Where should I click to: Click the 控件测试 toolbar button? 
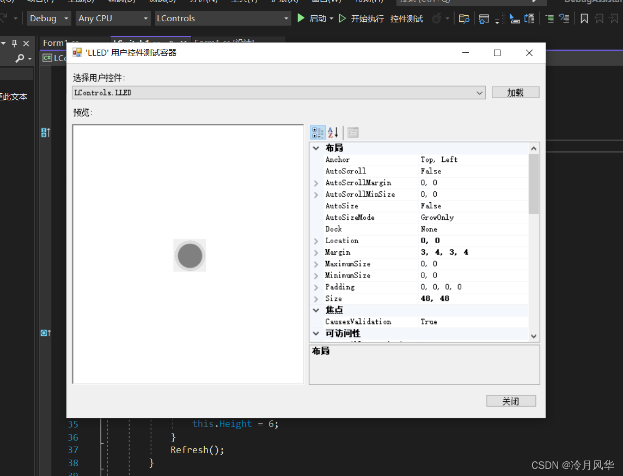[x=406, y=19]
